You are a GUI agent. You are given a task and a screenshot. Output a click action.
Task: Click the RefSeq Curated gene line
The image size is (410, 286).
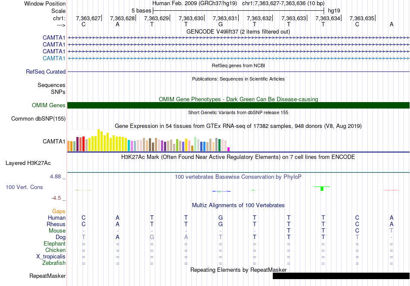(238, 72)
